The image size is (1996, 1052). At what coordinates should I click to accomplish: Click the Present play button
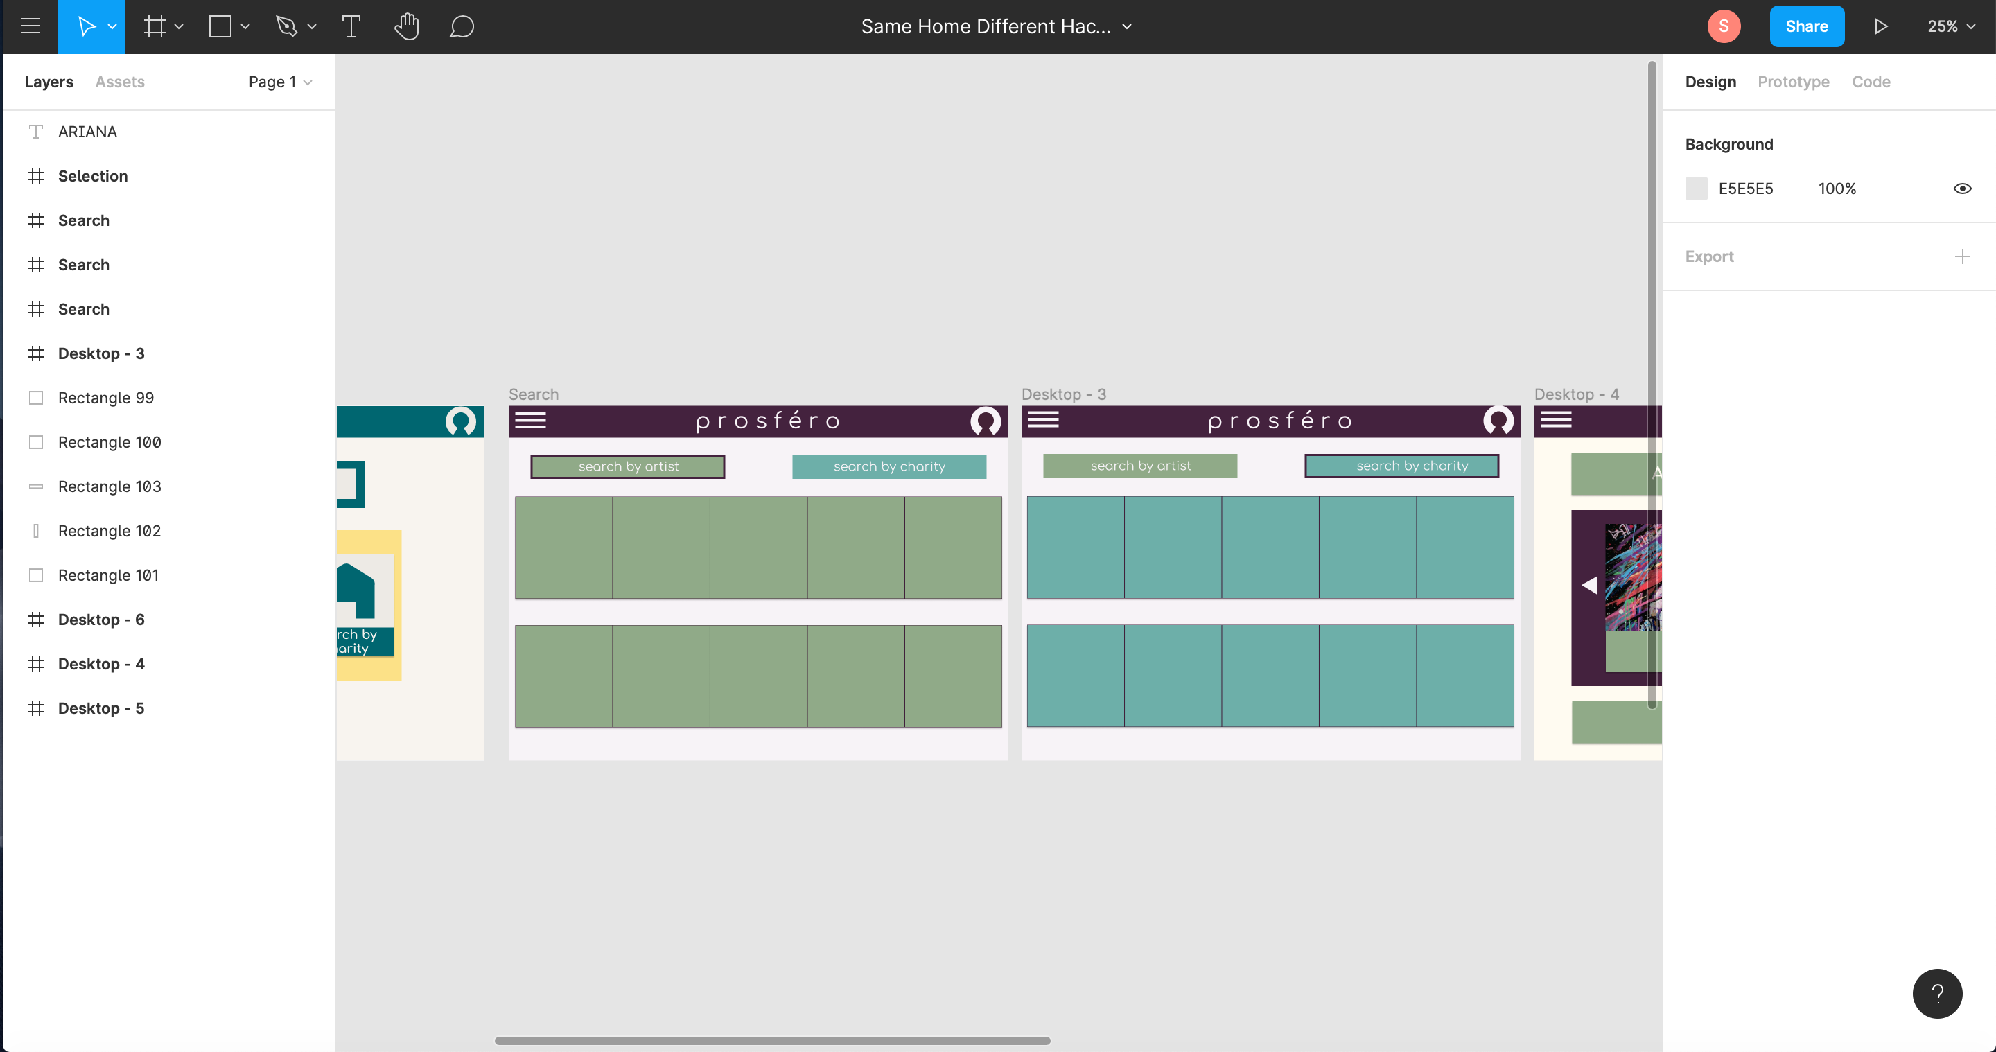[1880, 26]
